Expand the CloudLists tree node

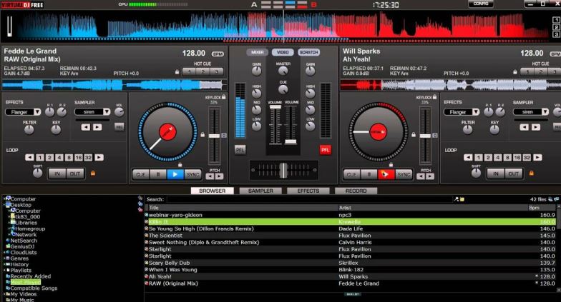(5, 253)
